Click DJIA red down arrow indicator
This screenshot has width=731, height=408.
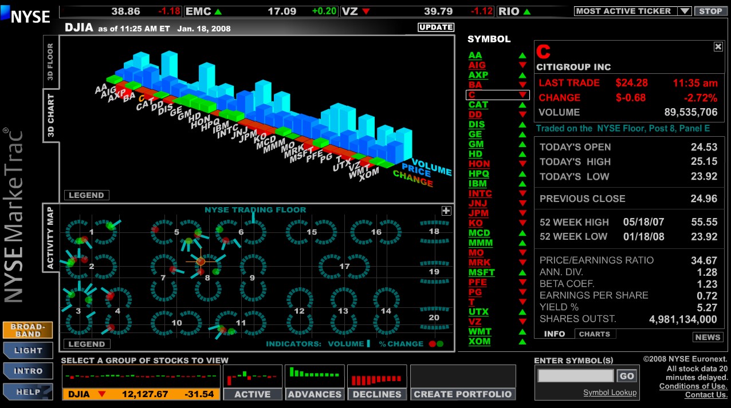(102, 394)
